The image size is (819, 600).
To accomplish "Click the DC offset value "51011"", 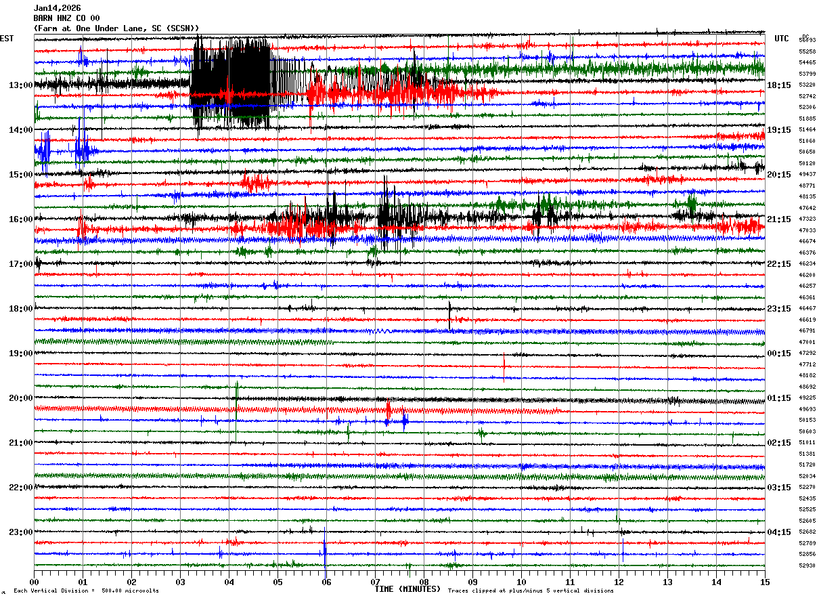I will [807, 442].
